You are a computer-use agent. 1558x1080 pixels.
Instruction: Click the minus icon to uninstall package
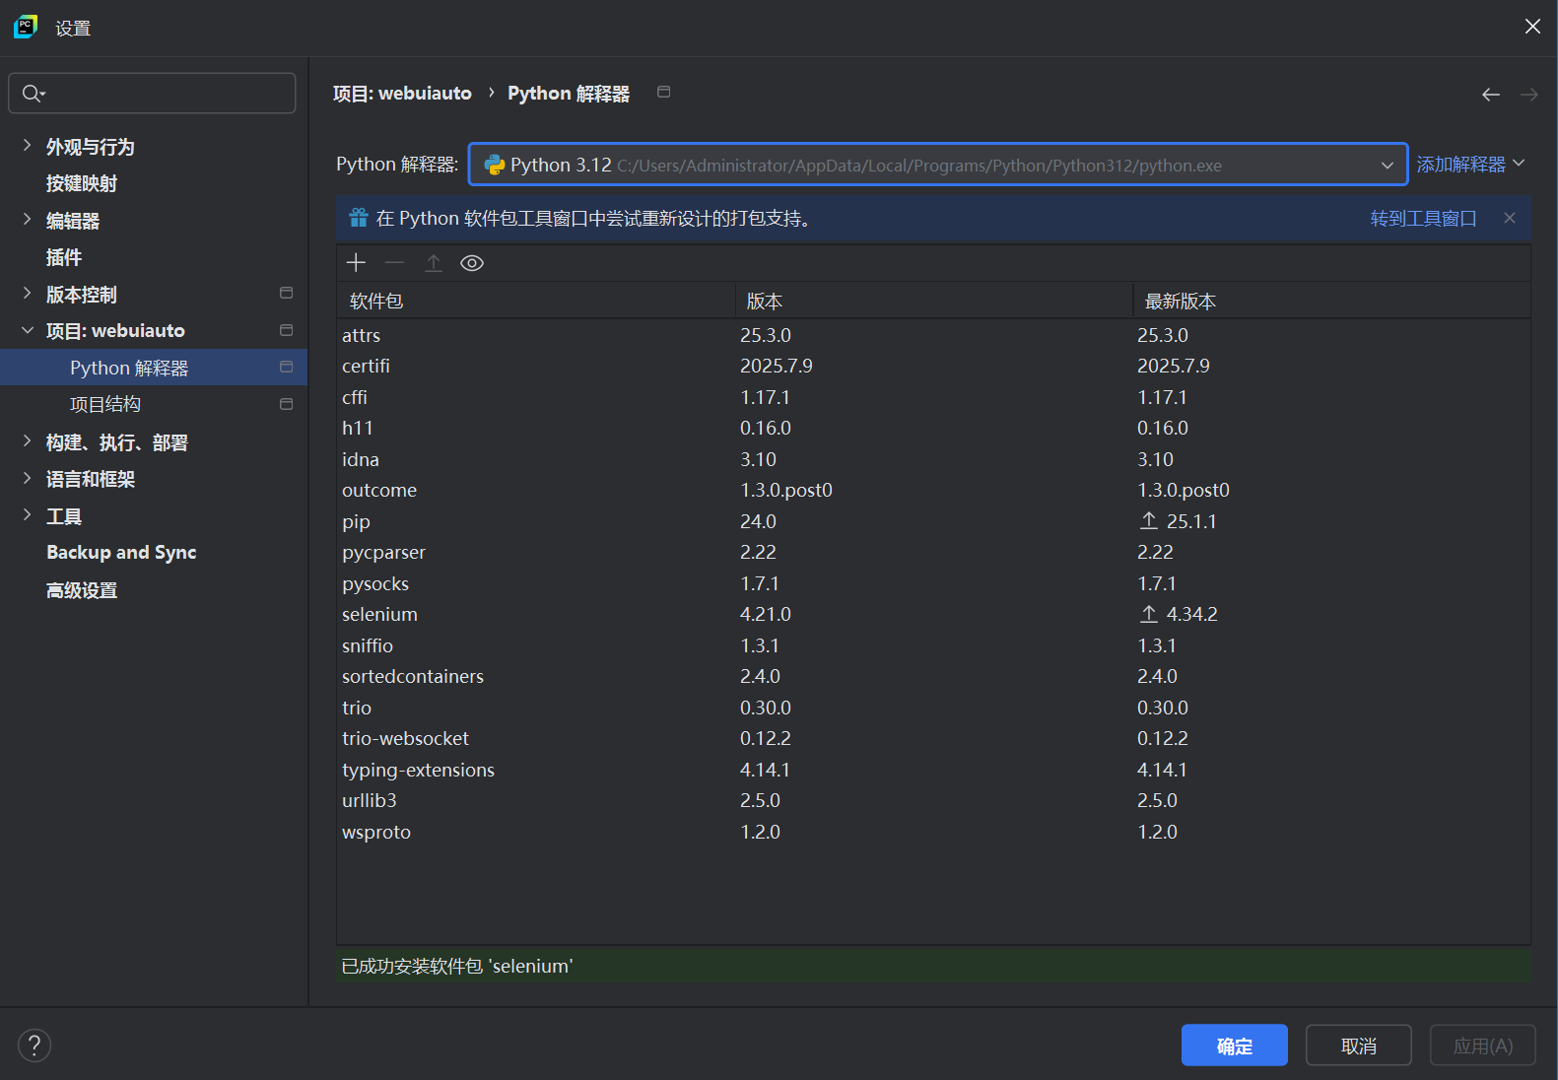click(394, 262)
